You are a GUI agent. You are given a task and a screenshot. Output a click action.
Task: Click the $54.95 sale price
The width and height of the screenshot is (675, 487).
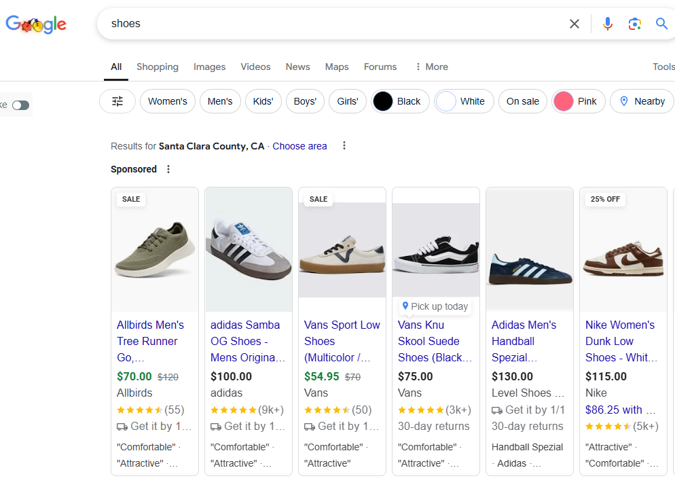(x=322, y=376)
